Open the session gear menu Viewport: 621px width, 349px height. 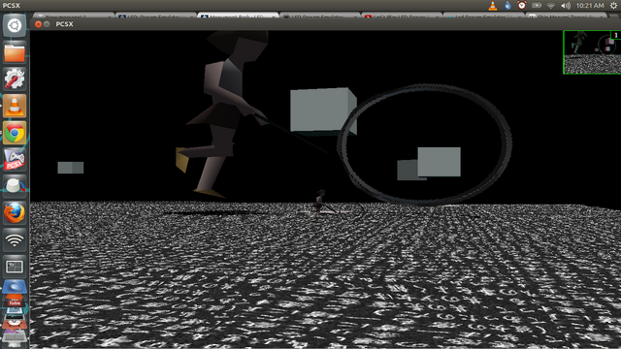tap(613, 6)
